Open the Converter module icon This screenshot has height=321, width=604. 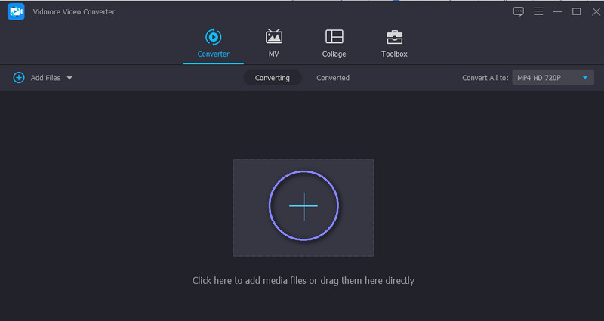pyautogui.click(x=213, y=37)
